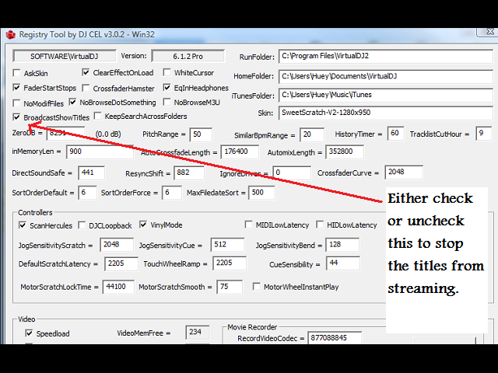Toggle EqInHeadphones checkbox

(167, 87)
